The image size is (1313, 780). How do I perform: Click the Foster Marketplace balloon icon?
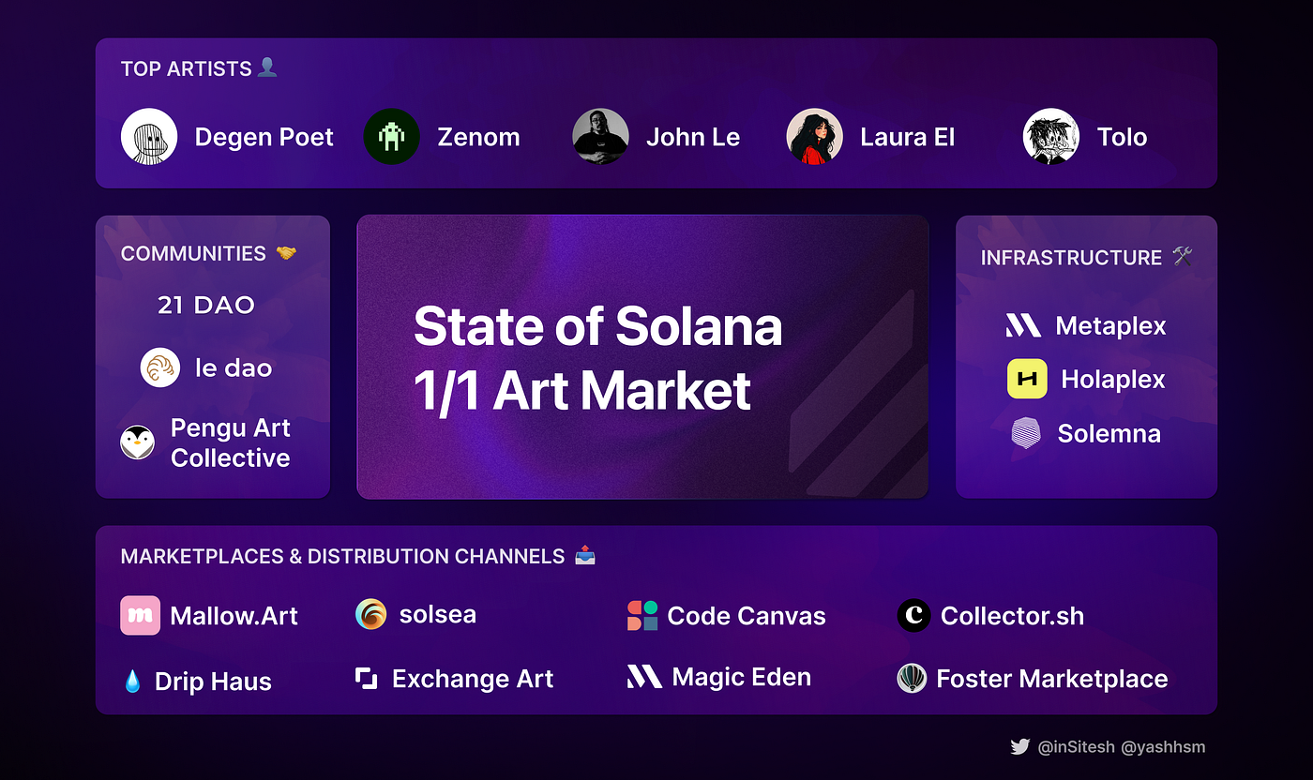pos(912,679)
